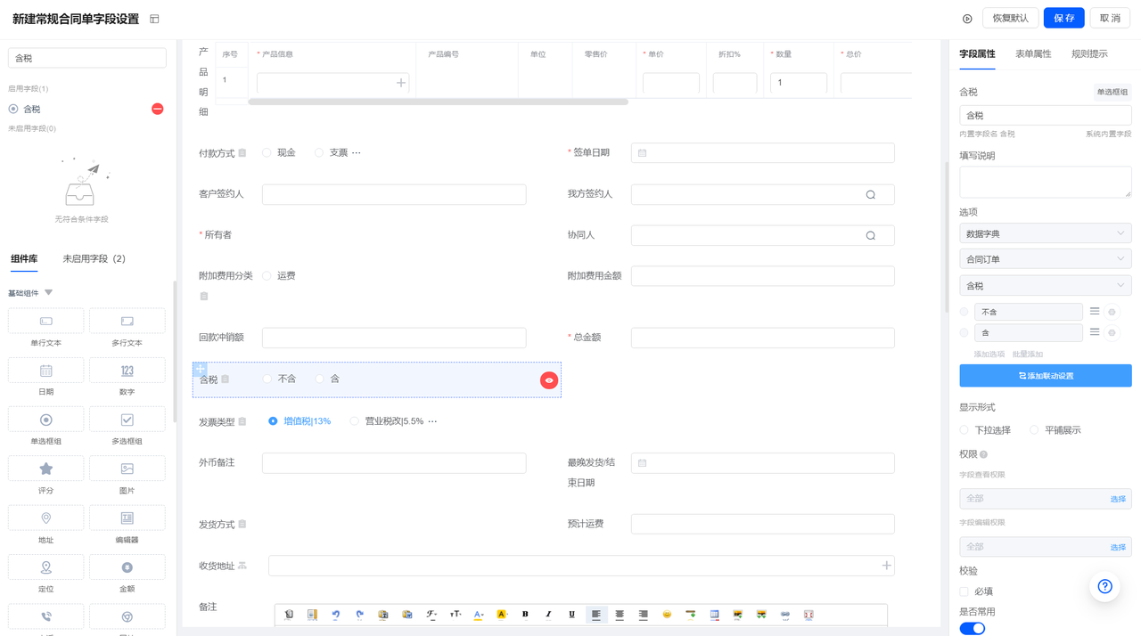Click ellipsis to expand 发票类型 options

coord(432,421)
